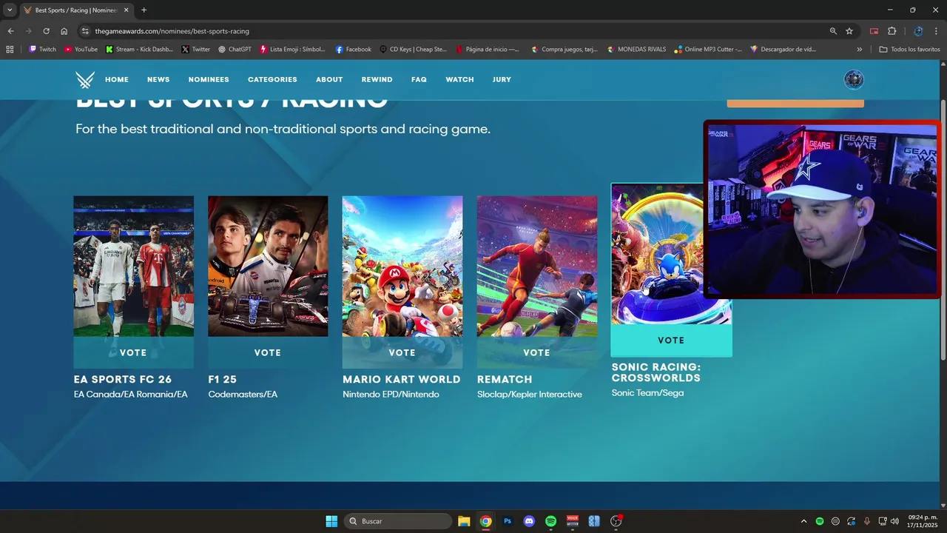Open the tab search dropdown arrow
Screen dimensions: 947x533
point(10,10)
